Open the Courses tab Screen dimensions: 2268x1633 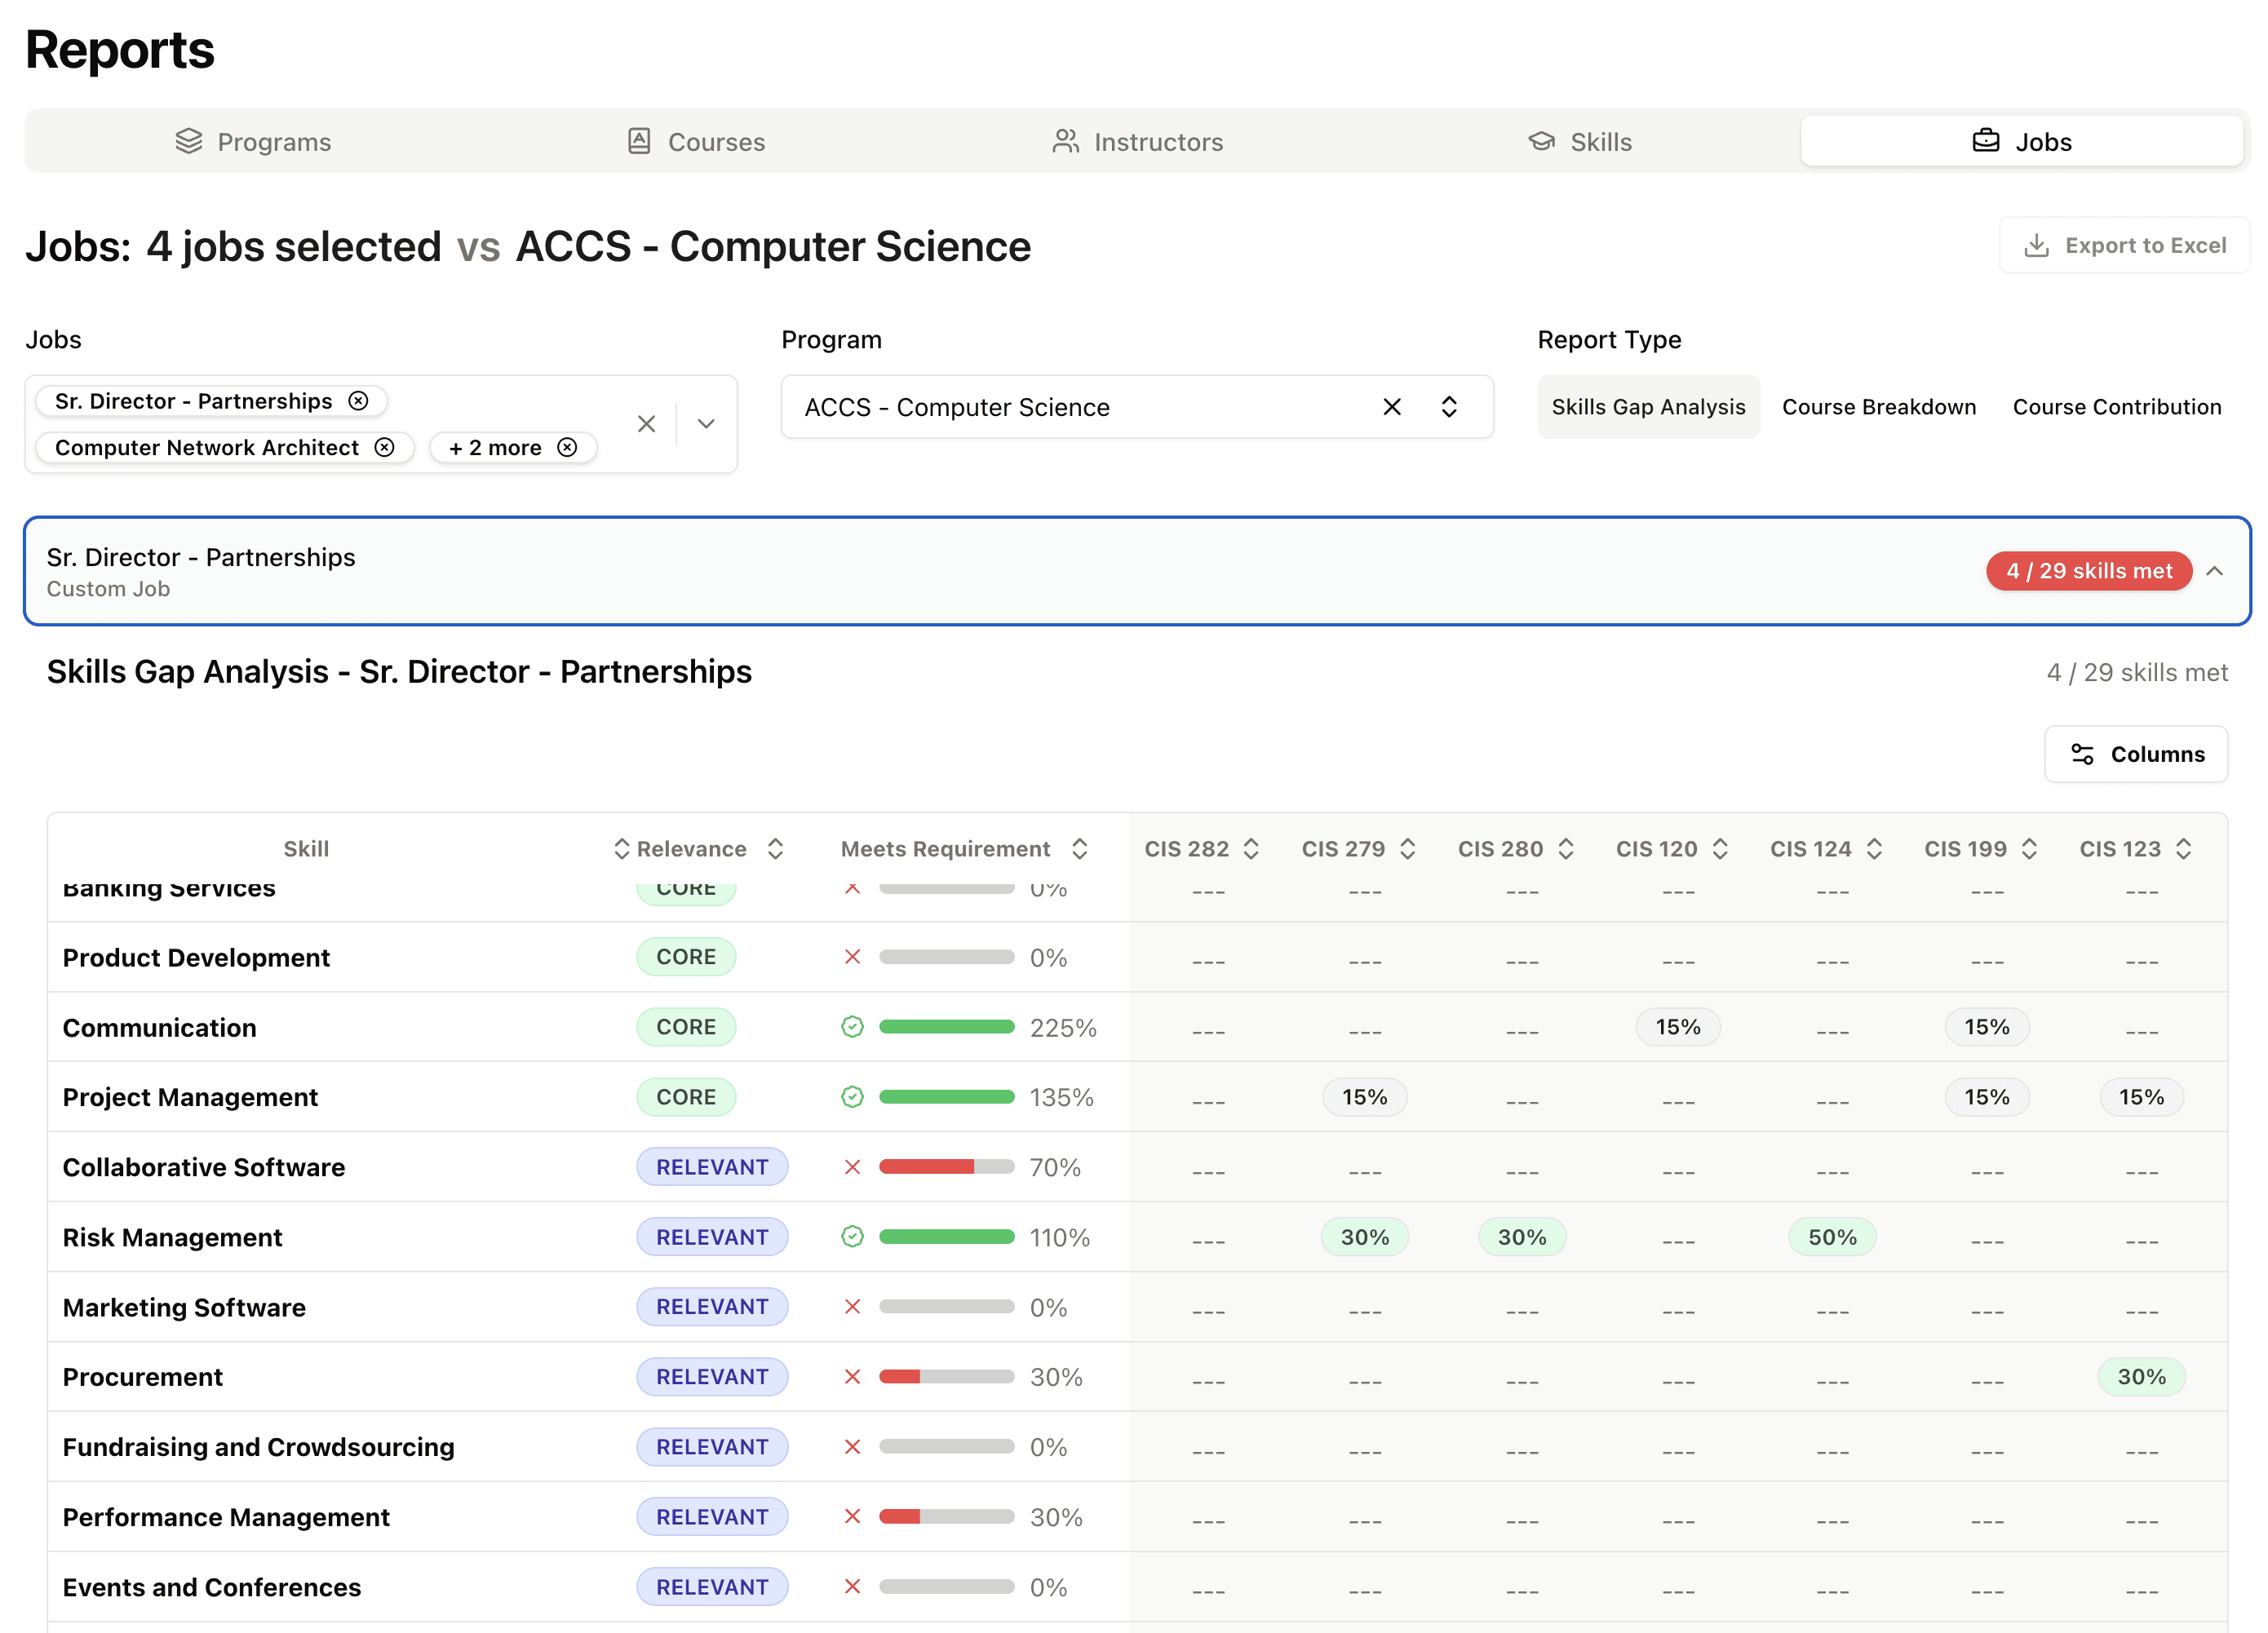point(696,142)
